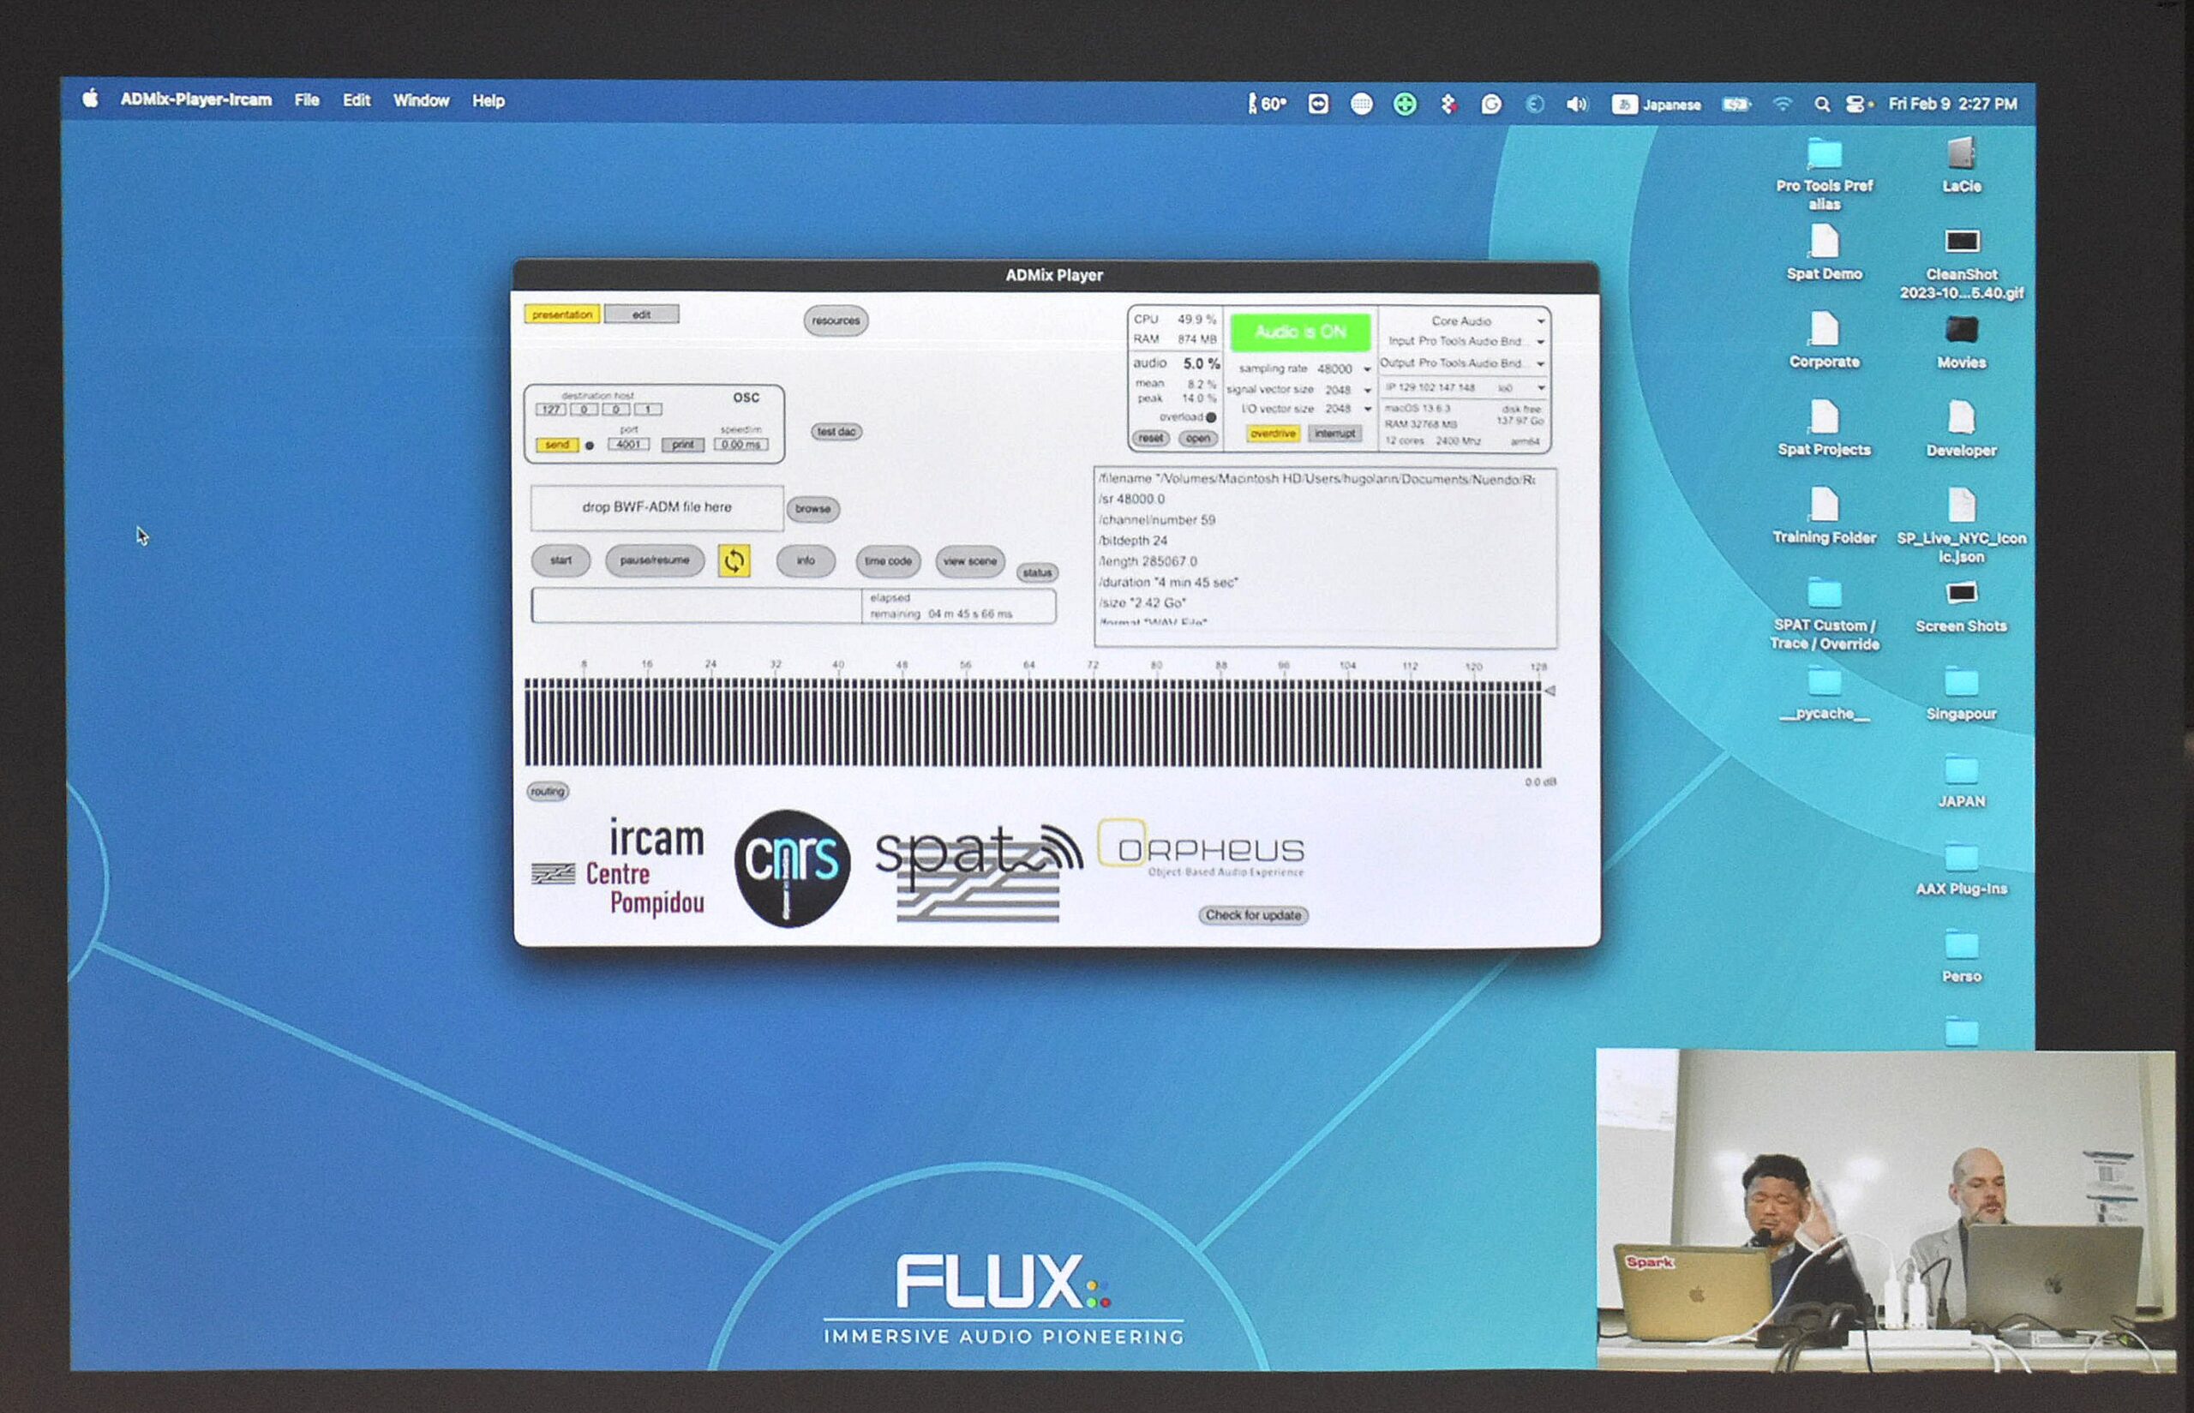
Task: Select the CleanShot gif desktop file
Action: click(1961, 263)
